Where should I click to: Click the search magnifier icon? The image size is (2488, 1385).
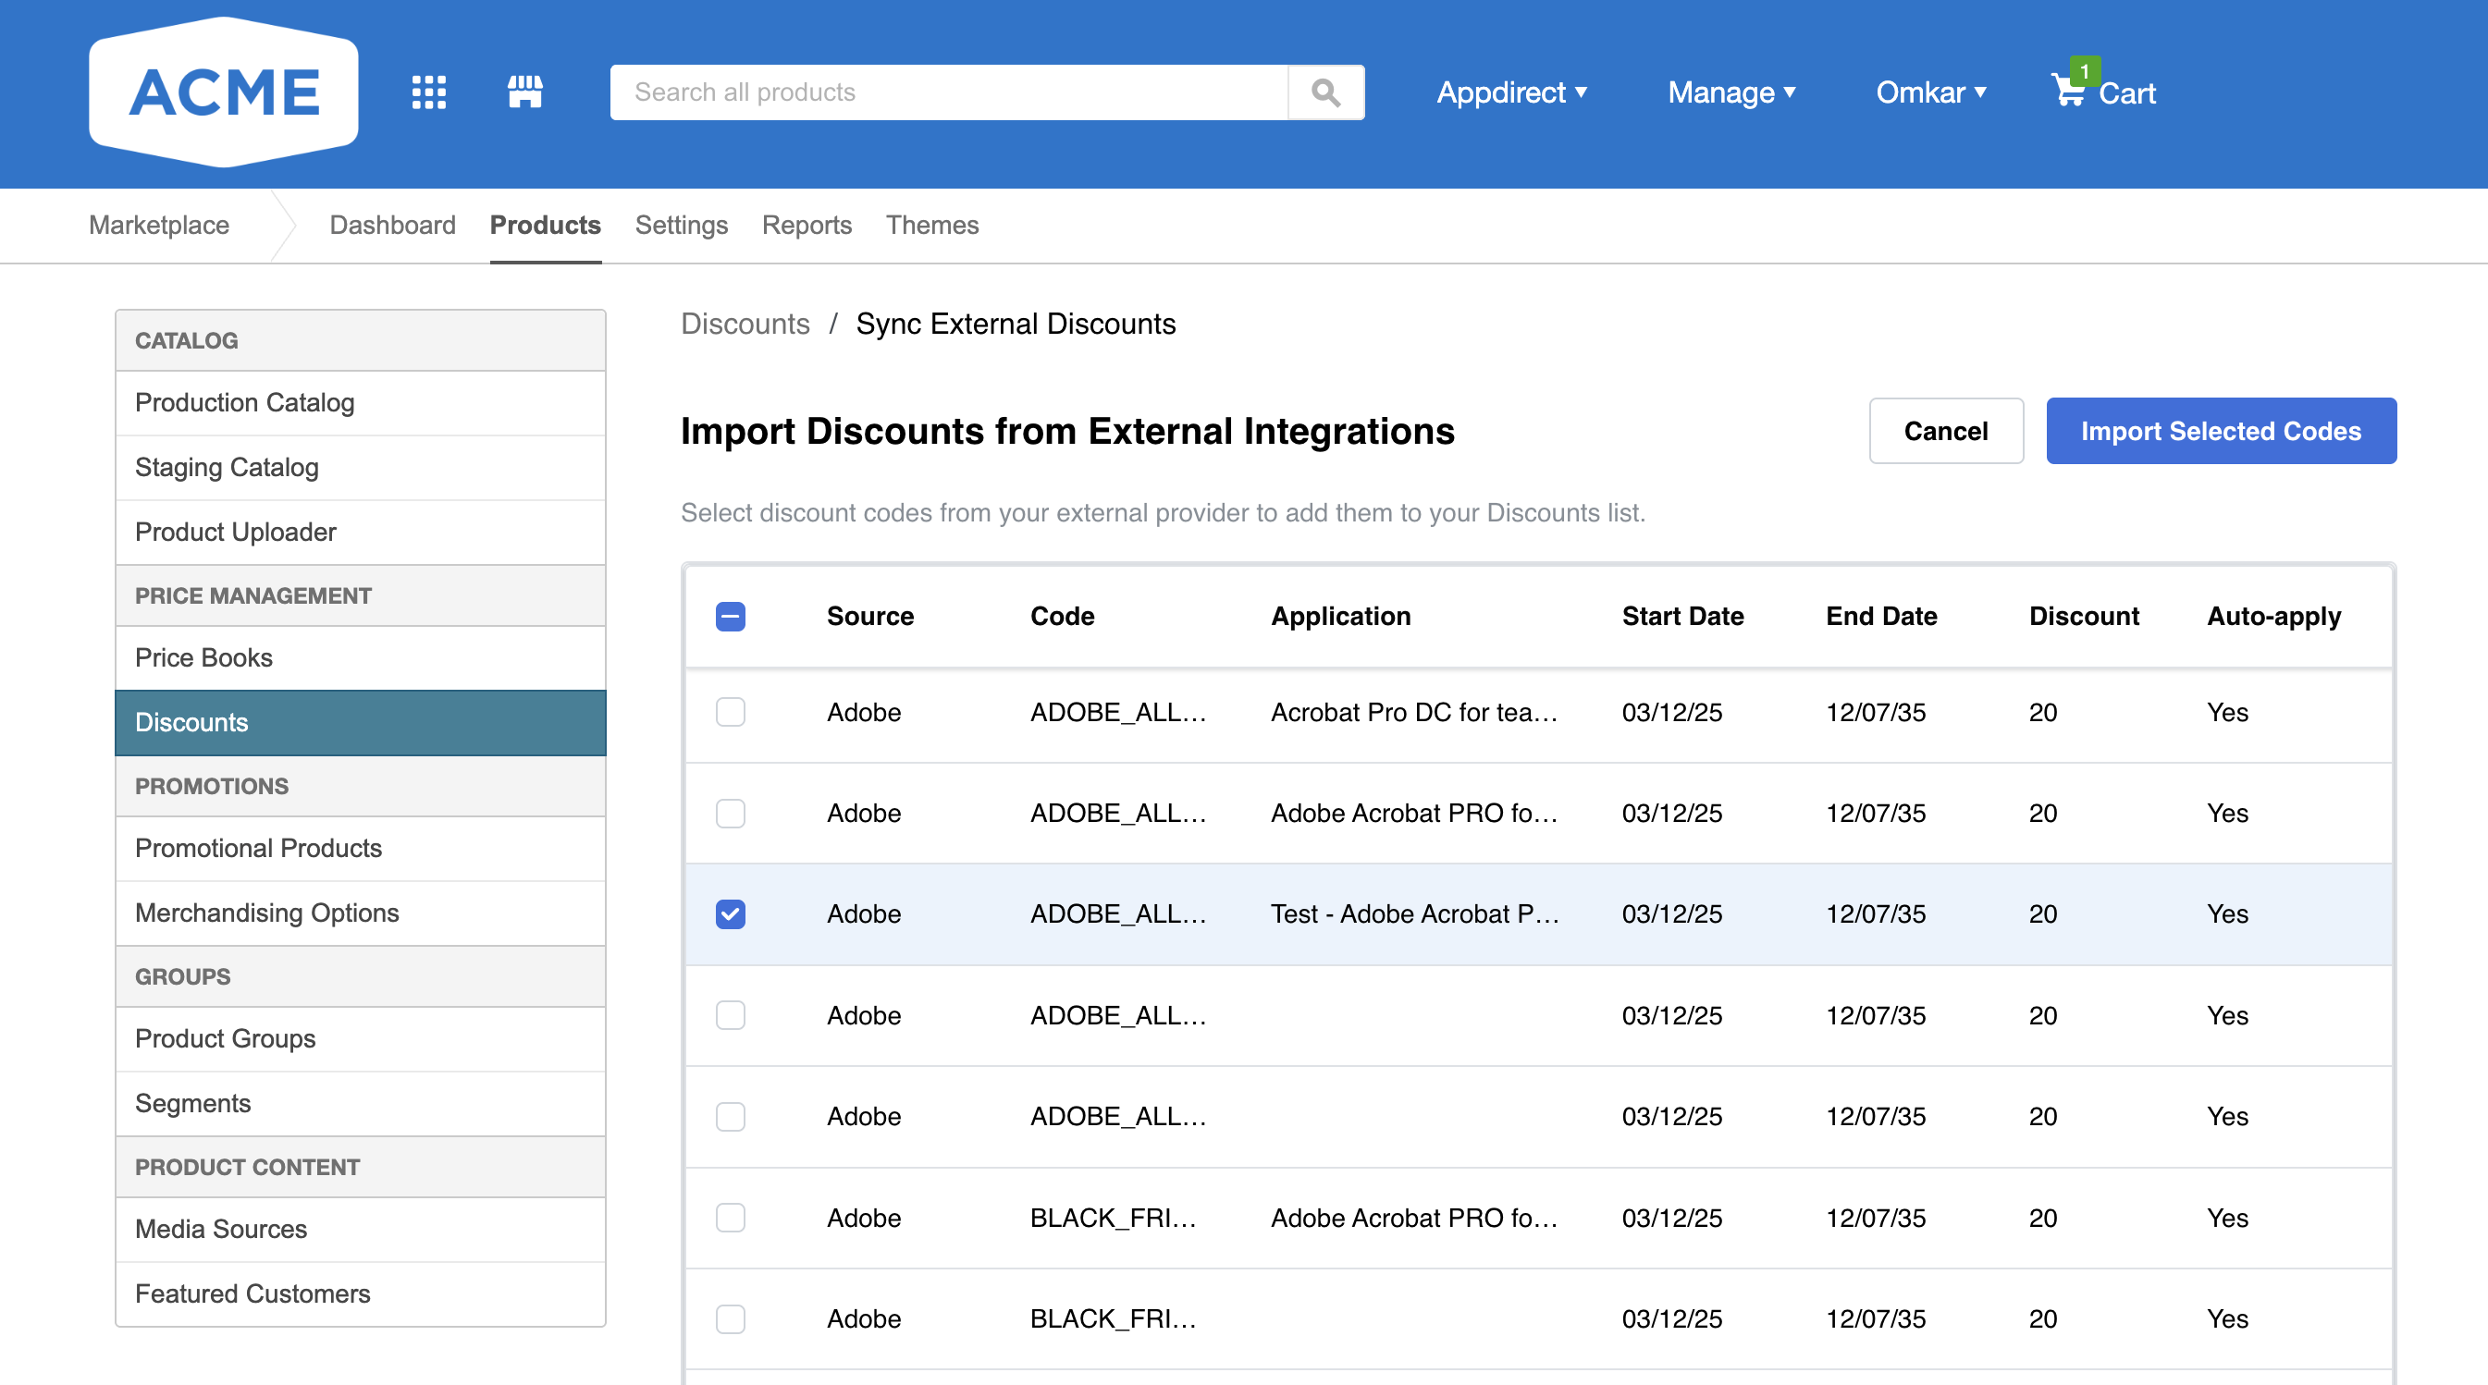[x=1325, y=92]
